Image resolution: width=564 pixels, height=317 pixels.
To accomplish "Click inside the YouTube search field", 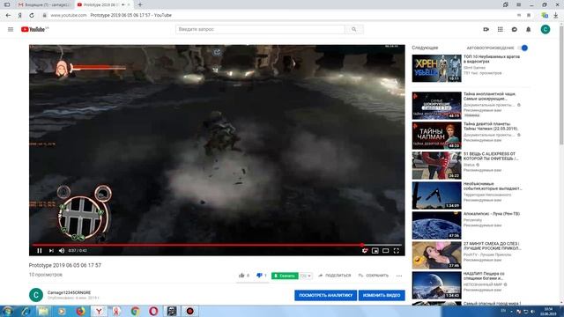I will [x=260, y=29].
